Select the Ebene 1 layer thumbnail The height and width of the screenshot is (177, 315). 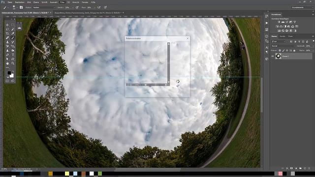[278, 56]
